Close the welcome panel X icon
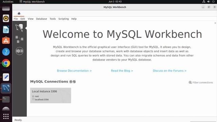The image size is (217, 122). (x=215, y=23)
